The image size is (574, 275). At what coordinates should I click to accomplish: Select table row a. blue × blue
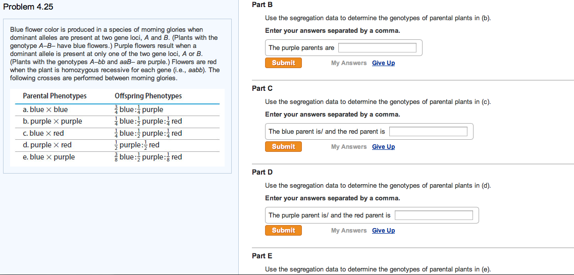[45, 109]
